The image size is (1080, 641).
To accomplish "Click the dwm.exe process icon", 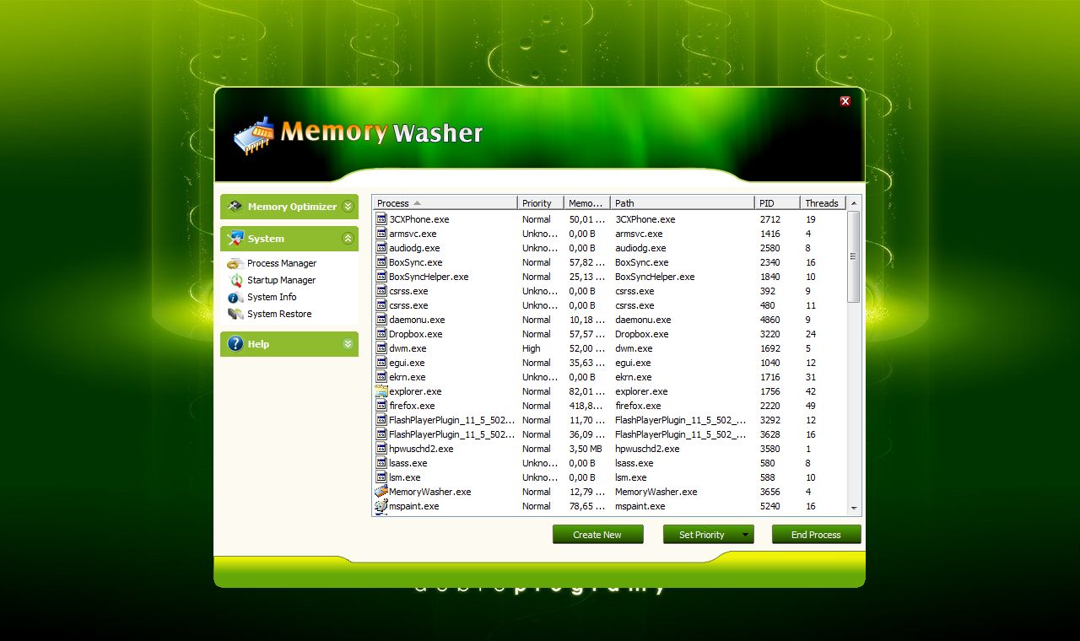I will (x=381, y=348).
